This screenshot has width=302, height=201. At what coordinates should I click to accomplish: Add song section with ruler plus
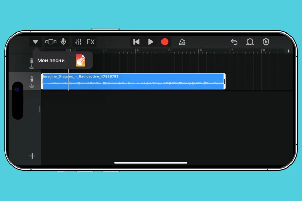click(x=288, y=51)
